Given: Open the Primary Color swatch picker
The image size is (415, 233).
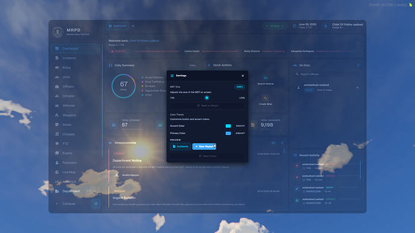Looking at the screenshot, I should click(x=228, y=133).
